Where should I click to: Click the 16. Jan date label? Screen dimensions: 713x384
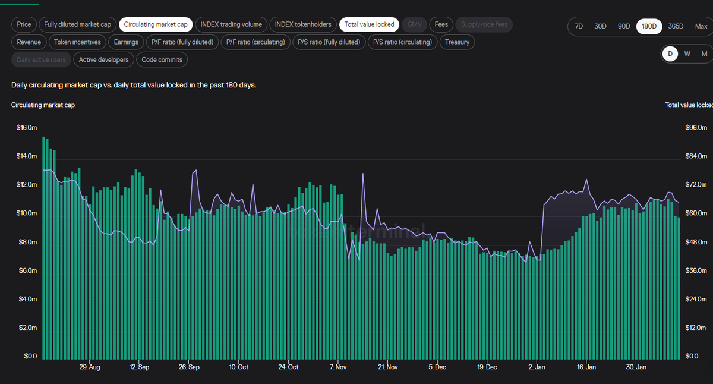click(586, 367)
